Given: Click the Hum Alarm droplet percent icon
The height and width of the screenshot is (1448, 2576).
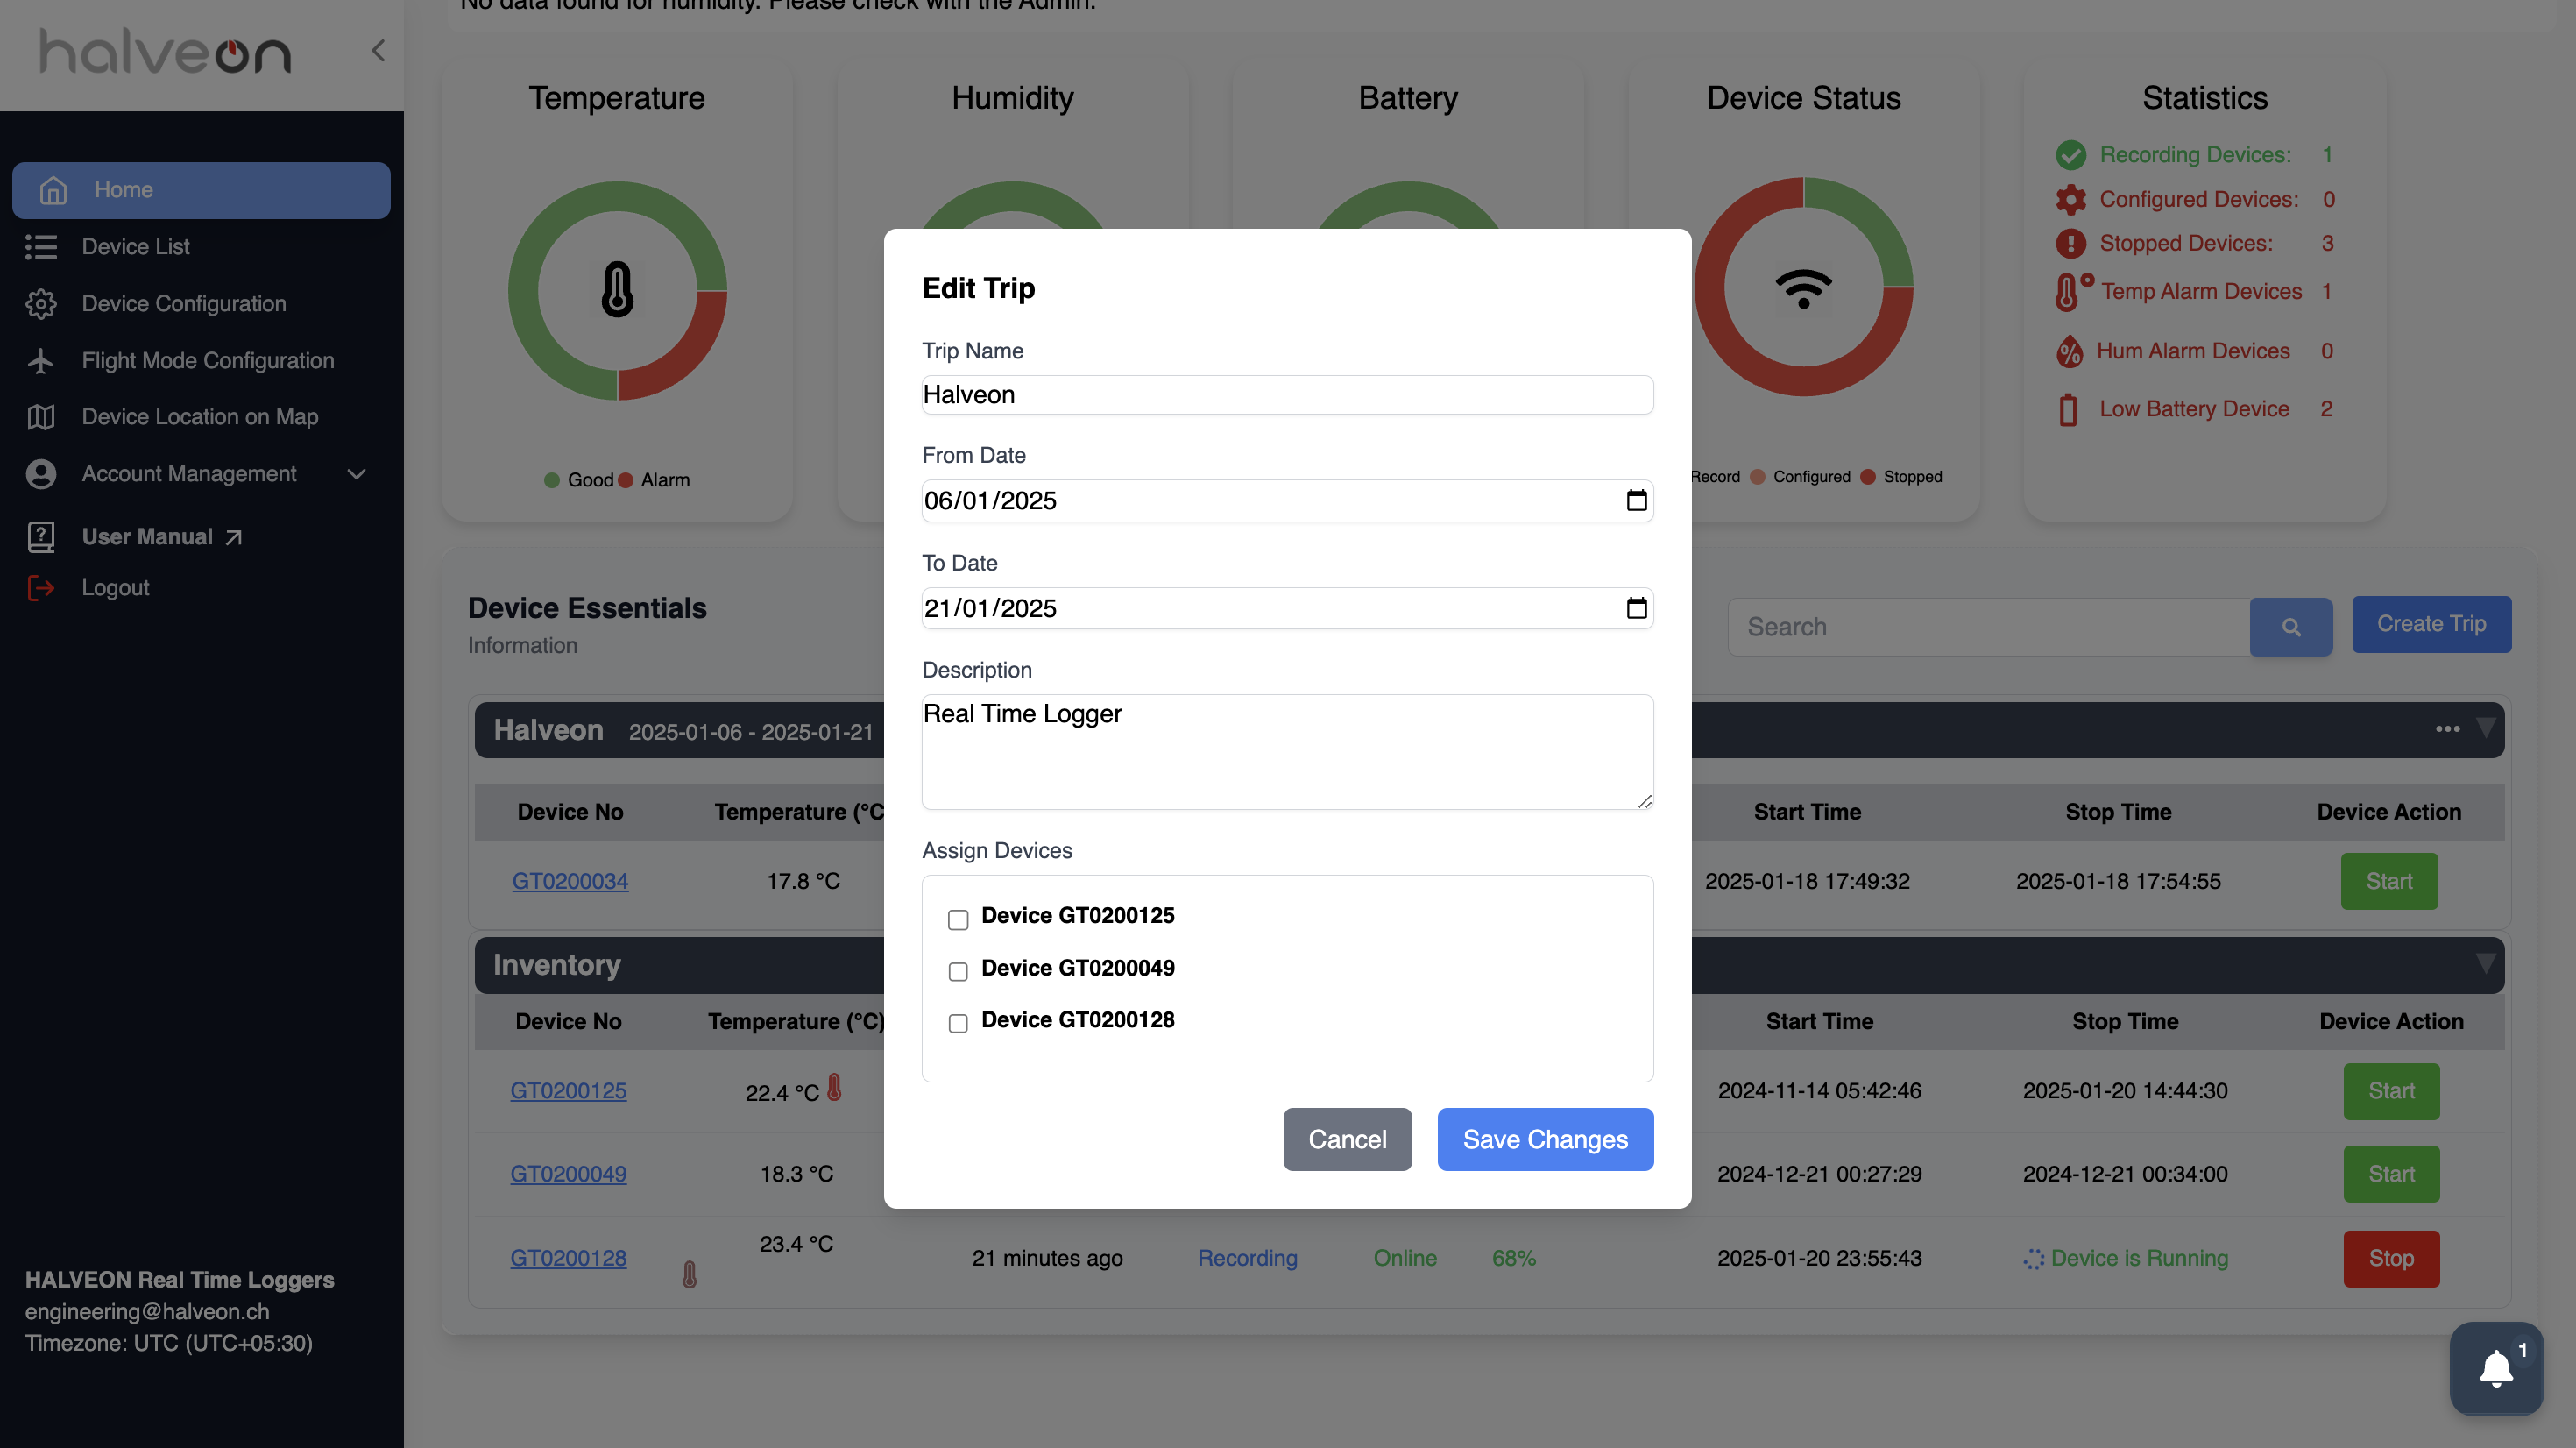Looking at the screenshot, I should click(x=2069, y=351).
